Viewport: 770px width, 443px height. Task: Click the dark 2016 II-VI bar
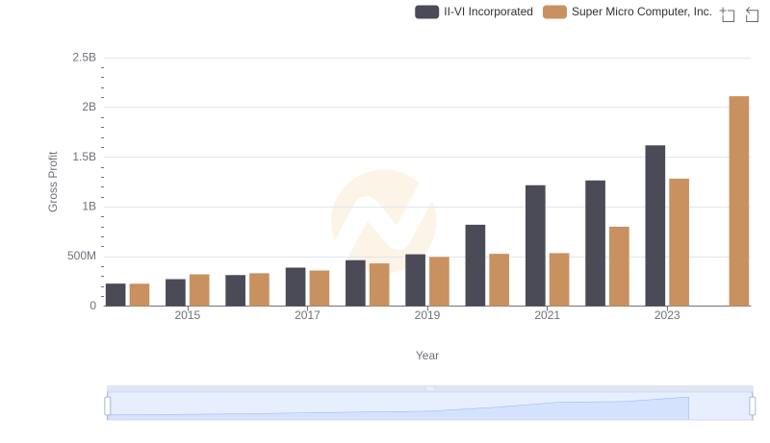click(x=236, y=290)
